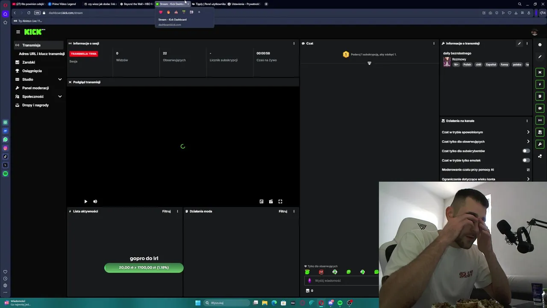Expand the Społeczność sidebar section
The image size is (547, 308).
[x=60, y=97]
